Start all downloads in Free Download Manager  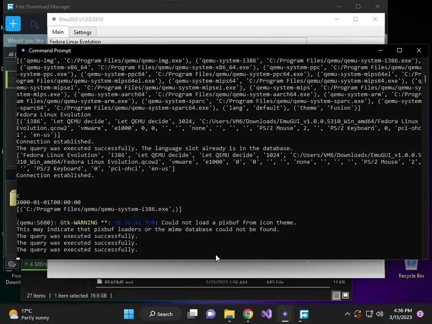(35, 24)
